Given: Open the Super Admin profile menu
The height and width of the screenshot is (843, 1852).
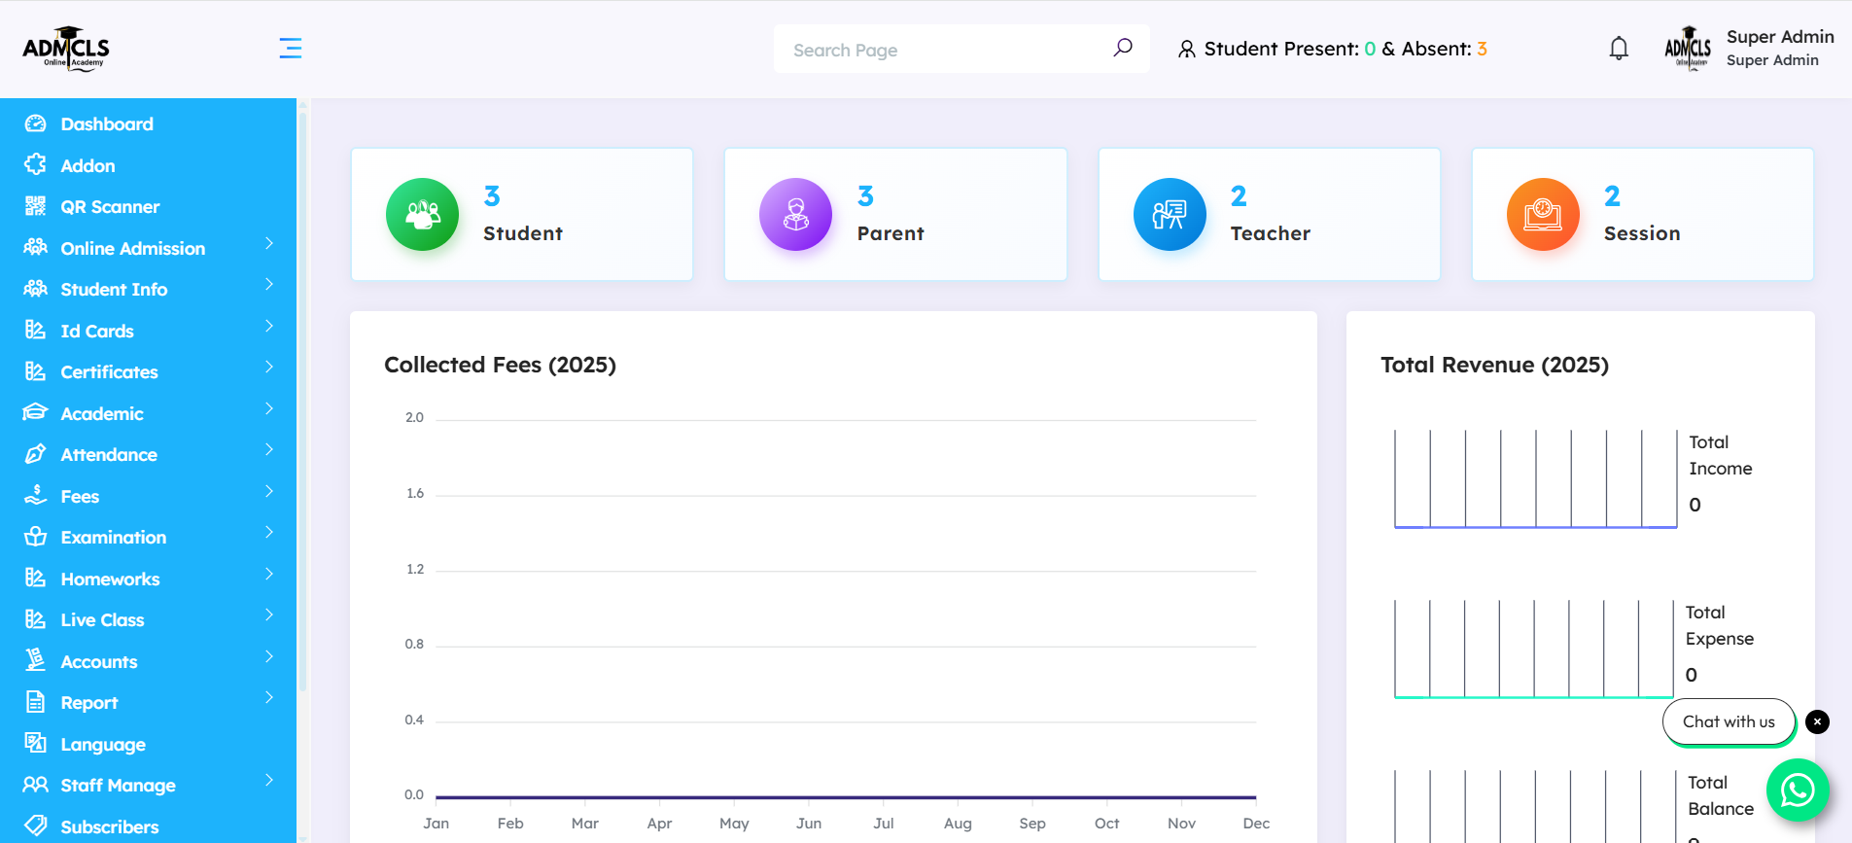Looking at the screenshot, I should (x=1750, y=49).
